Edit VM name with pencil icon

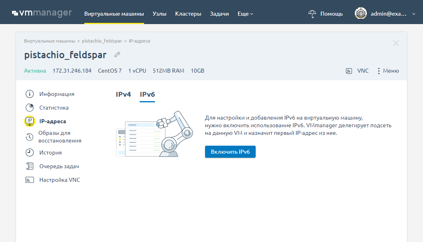(117, 55)
